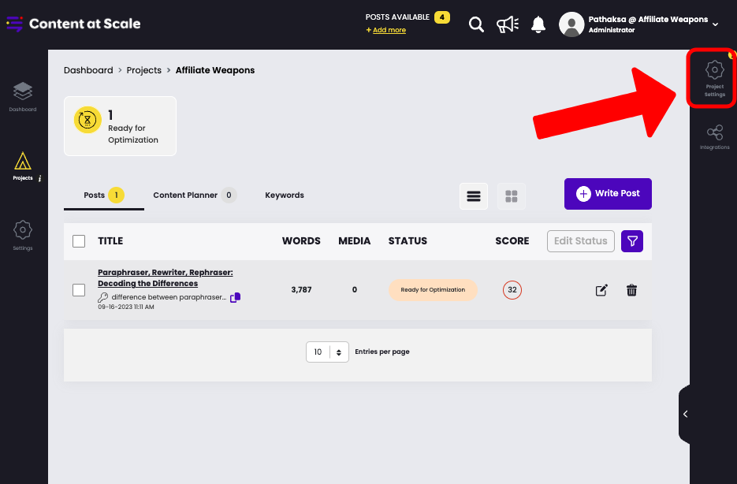Image resolution: width=737 pixels, height=484 pixels.
Task: Switch to the Content Planner tab
Action: (187, 195)
